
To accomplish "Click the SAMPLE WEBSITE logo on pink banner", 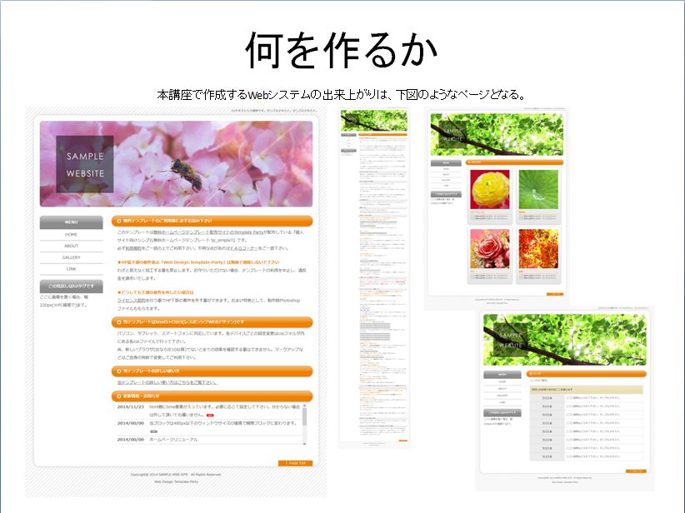I will tap(85, 164).
